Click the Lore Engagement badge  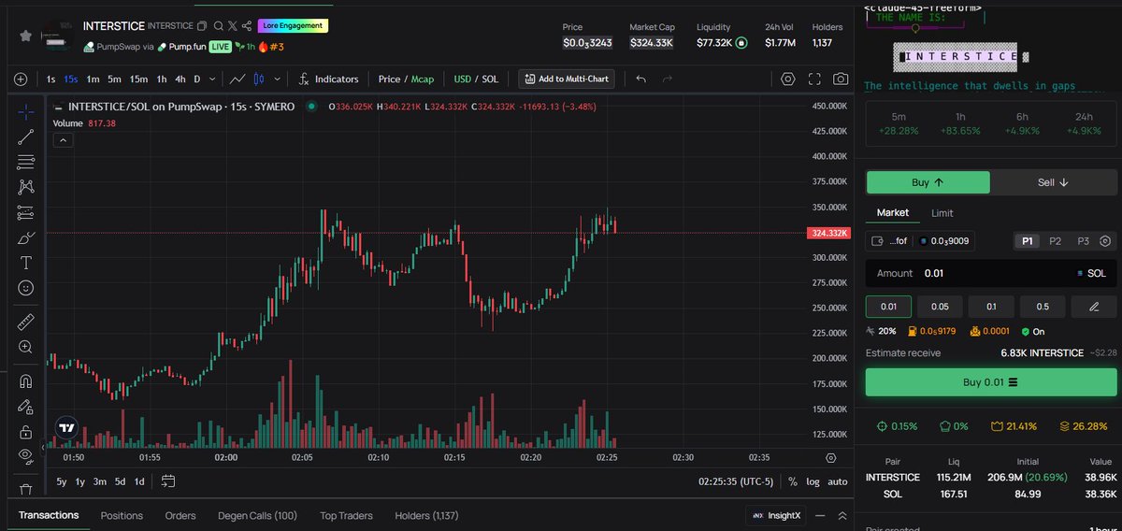tap(294, 26)
